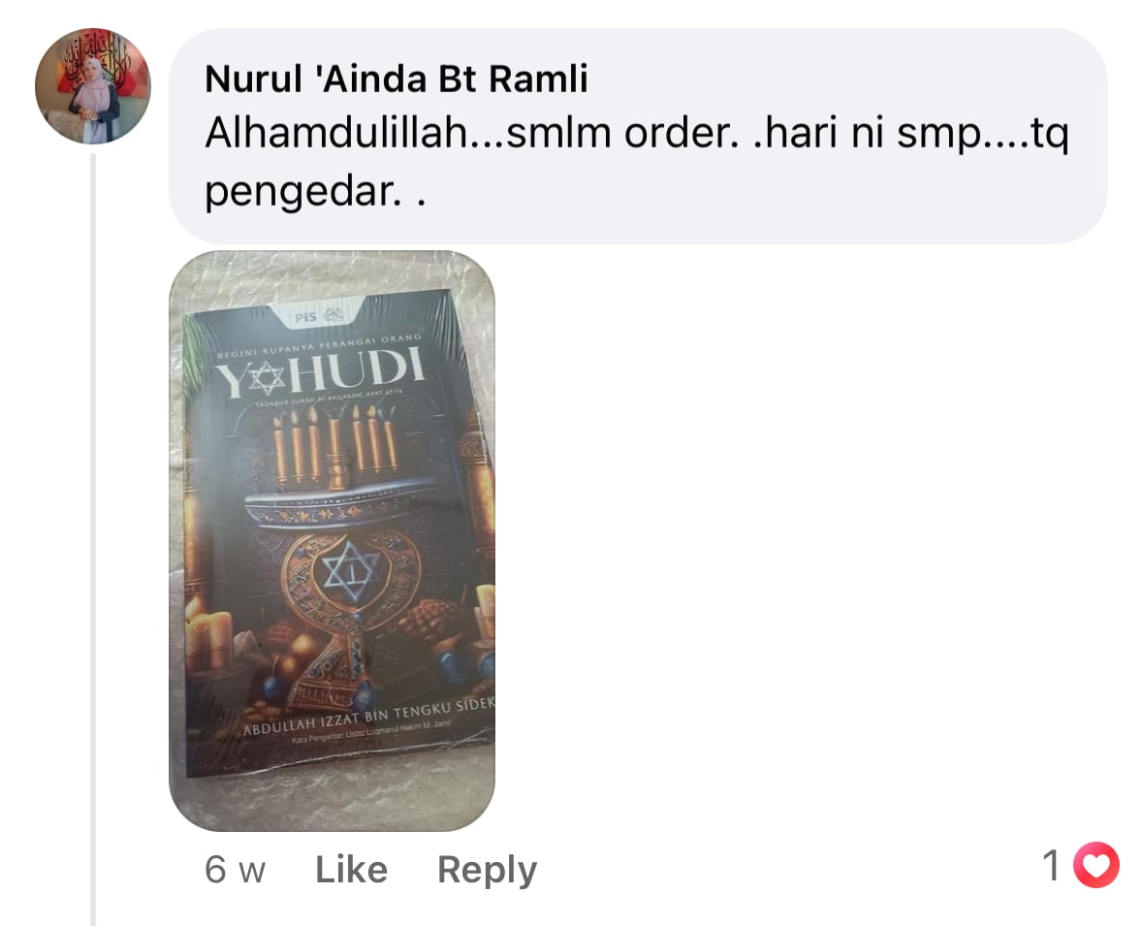1143x926 pixels.
Task: Like the comment by Nurul 'Ainda
Action: [351, 870]
